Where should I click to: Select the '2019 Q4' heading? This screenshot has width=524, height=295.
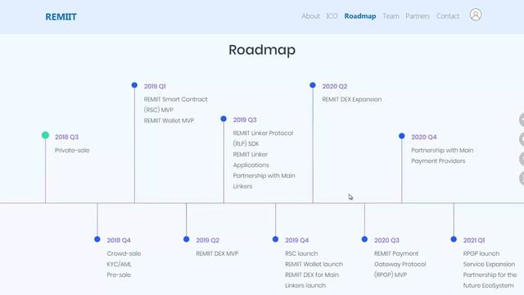[x=296, y=240]
